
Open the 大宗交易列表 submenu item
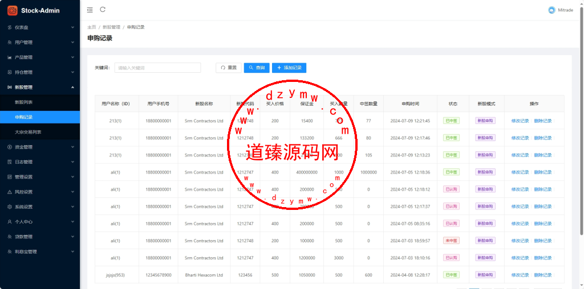[40, 132]
